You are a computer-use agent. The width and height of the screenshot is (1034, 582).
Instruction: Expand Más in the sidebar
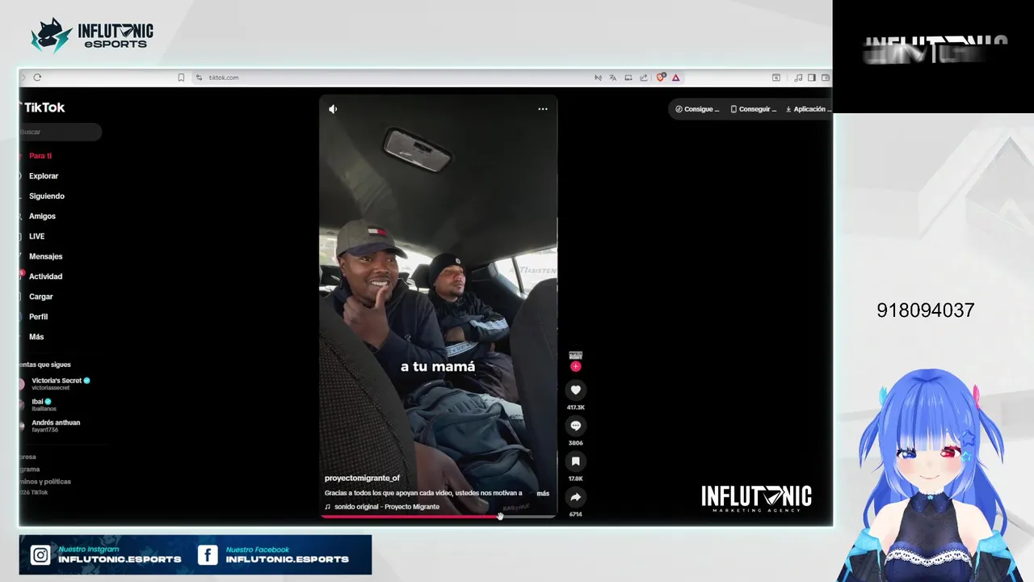point(36,337)
